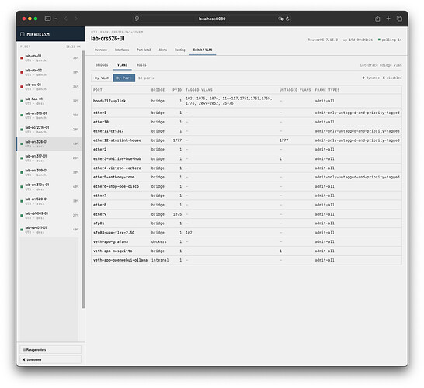The width and height of the screenshot is (424, 388).
Task: Click the reload page icon
Action: (x=287, y=19)
